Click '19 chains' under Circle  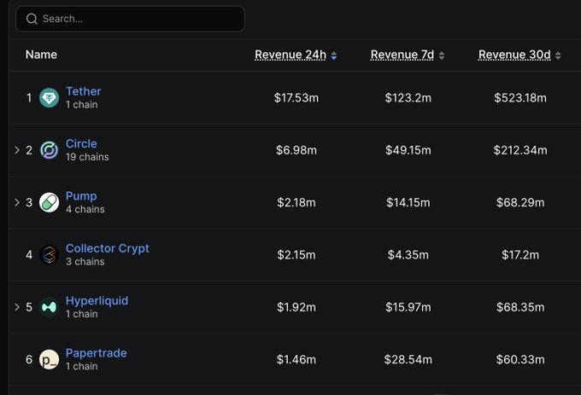87,157
